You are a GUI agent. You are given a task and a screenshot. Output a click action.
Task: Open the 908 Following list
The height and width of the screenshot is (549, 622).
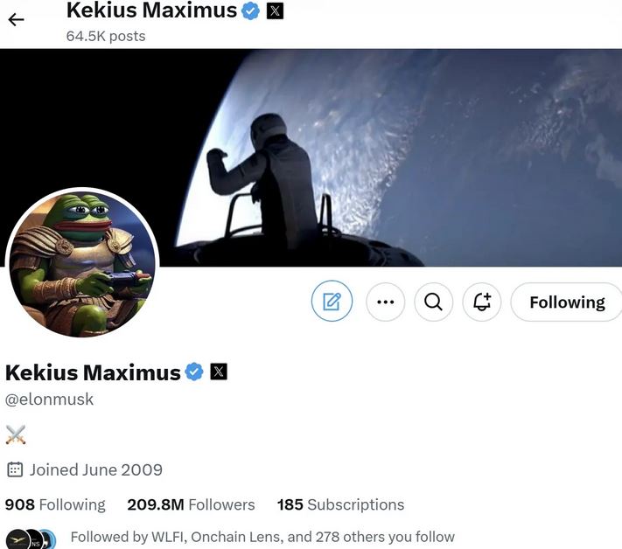[55, 504]
